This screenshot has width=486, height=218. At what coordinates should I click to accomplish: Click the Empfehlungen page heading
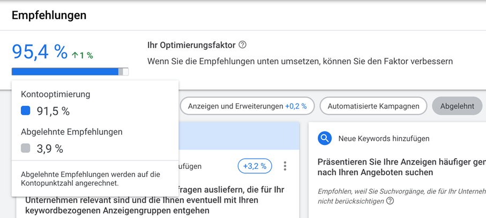(49, 15)
